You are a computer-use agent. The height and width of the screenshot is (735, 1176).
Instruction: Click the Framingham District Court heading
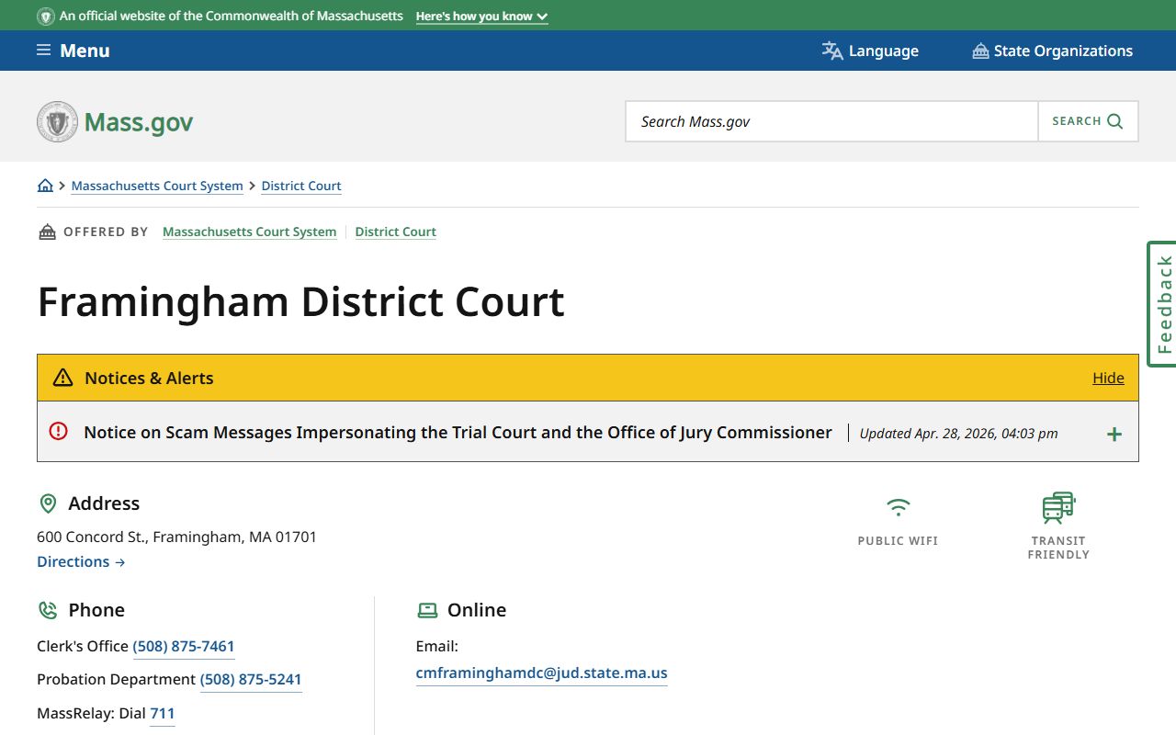click(300, 301)
